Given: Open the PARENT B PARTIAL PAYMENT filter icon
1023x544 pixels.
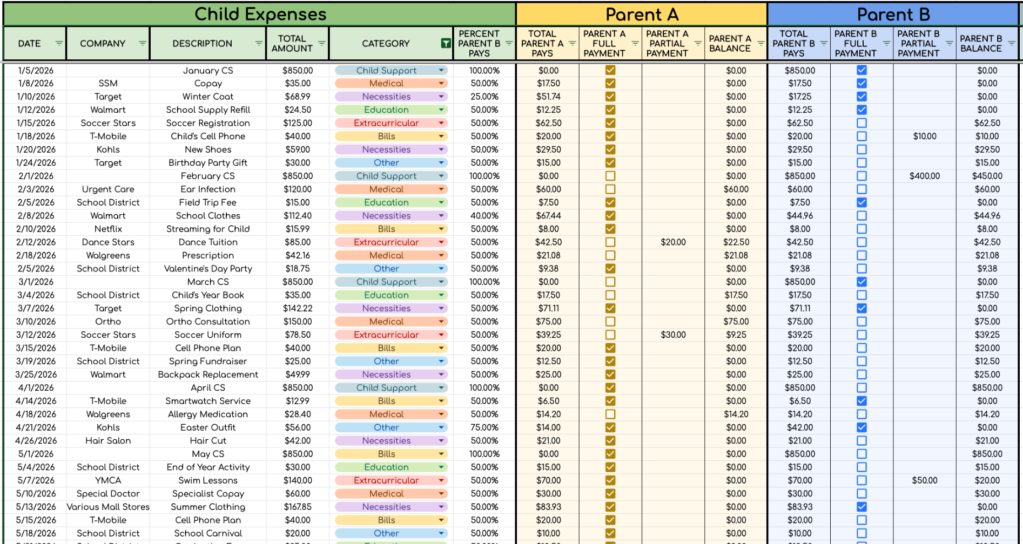Looking at the screenshot, I should 949,43.
